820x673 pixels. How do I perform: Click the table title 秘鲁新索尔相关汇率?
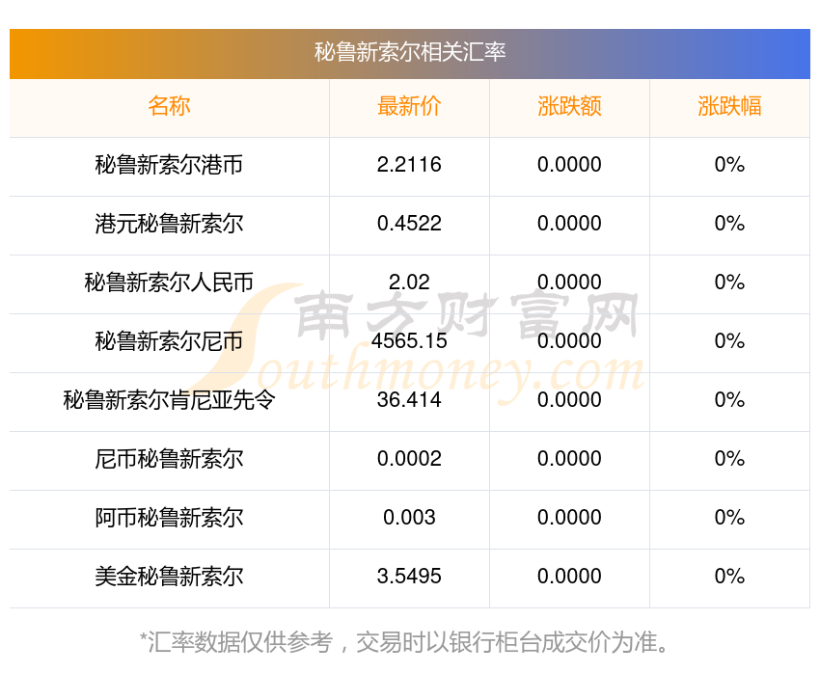(409, 52)
